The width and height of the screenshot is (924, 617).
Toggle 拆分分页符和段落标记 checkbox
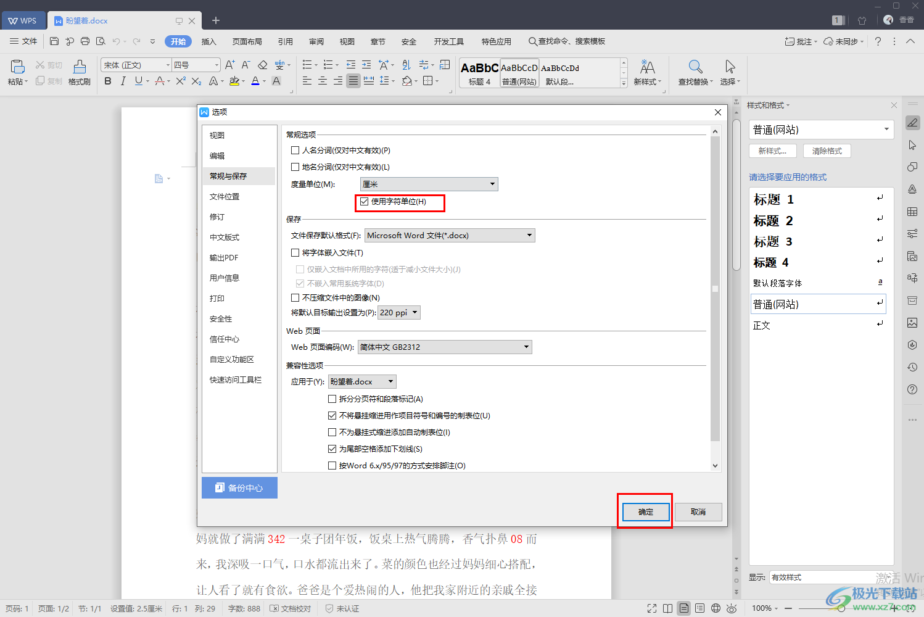coord(332,399)
